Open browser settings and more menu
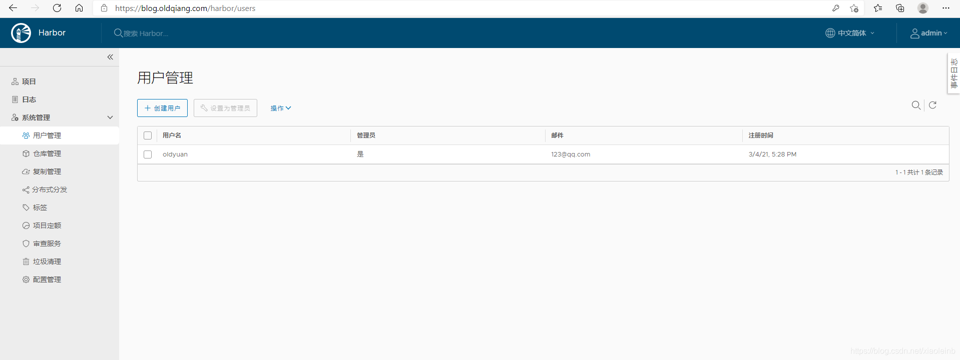Viewport: 960px width, 360px height. coord(945,8)
